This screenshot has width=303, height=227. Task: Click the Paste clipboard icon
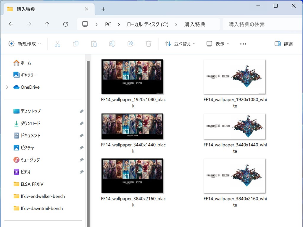point(94,44)
